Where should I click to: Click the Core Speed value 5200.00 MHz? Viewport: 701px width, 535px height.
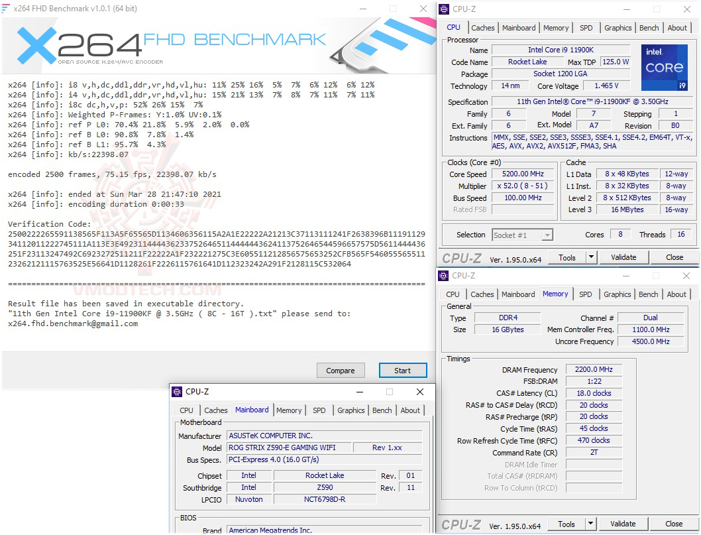pyautogui.click(x=523, y=174)
